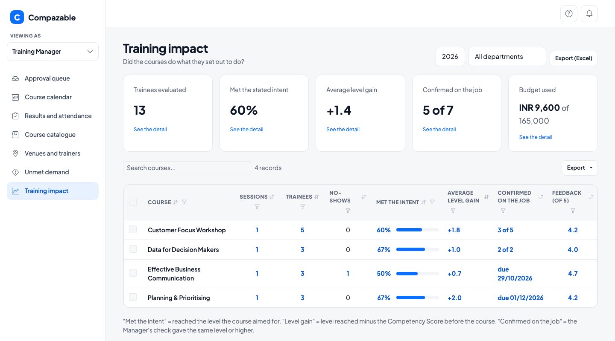Viewport: 615px width, 341px height.
Task: Filter the Confirmed on the job column
Action: [x=503, y=211]
